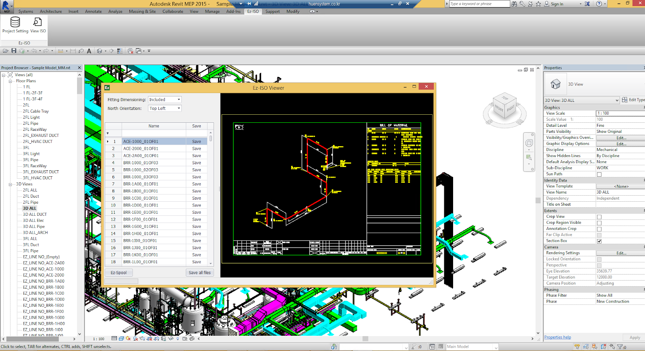Click the Autodesk Exchange X icon
The height and width of the screenshot is (351, 645).
point(587,4)
